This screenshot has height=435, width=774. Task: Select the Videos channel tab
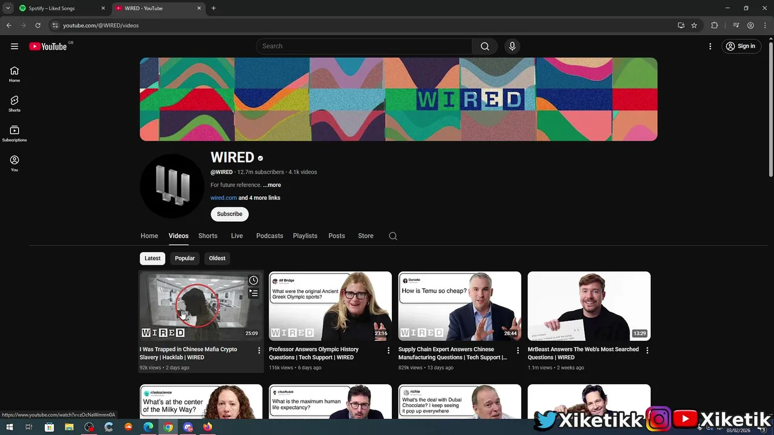[178, 236]
